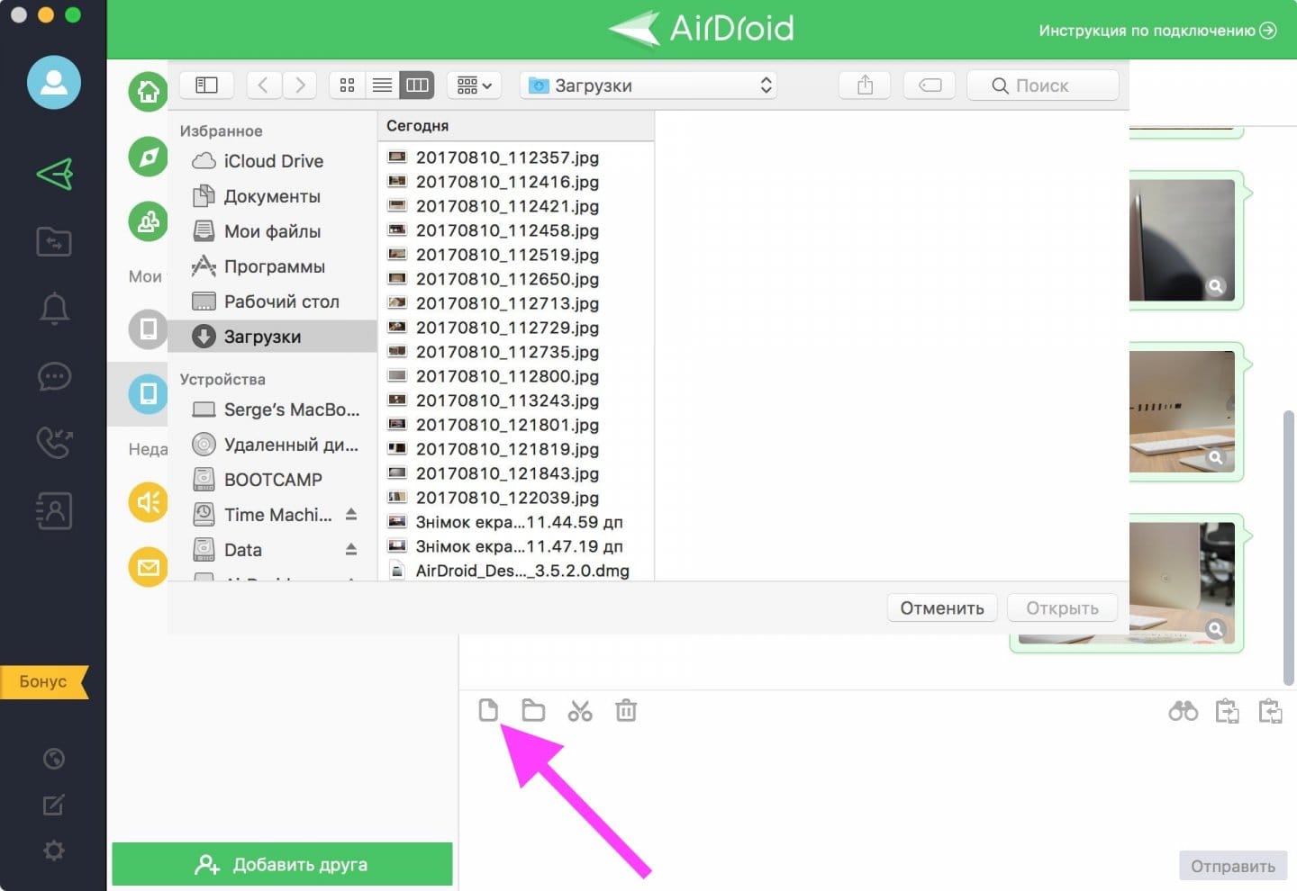Eject the Data volume
The height and width of the screenshot is (891, 1297).
tap(351, 549)
